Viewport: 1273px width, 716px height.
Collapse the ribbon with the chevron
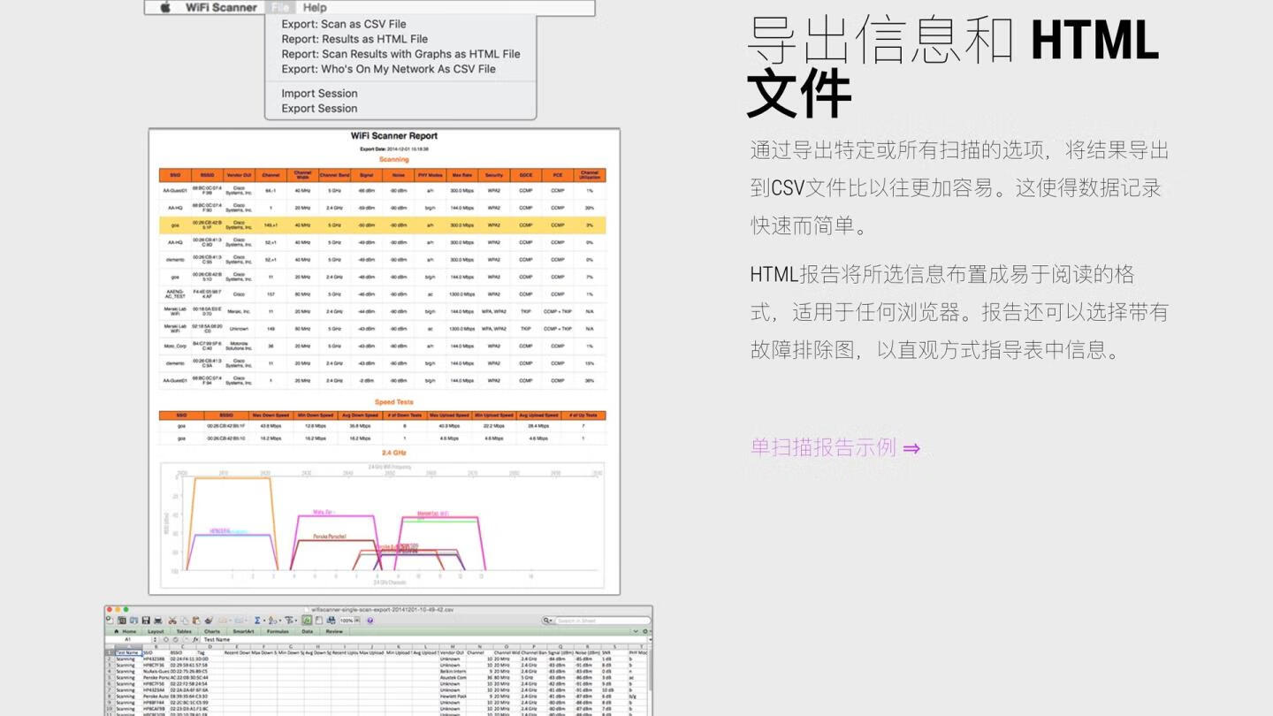(636, 631)
